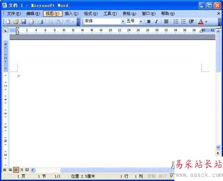This screenshot has height=181, width=223.
Task: Minimize the Word window
Action: (x=202, y=6)
